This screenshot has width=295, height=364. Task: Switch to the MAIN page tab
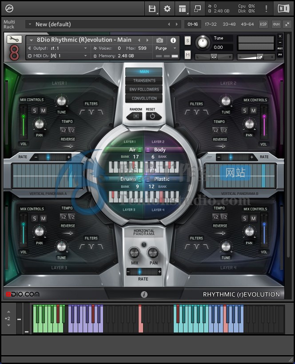144,72
